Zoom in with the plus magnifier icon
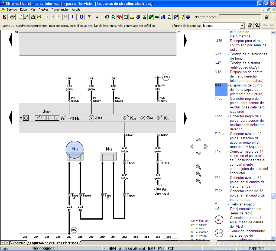The image size is (276, 251). pyautogui.click(x=199, y=174)
